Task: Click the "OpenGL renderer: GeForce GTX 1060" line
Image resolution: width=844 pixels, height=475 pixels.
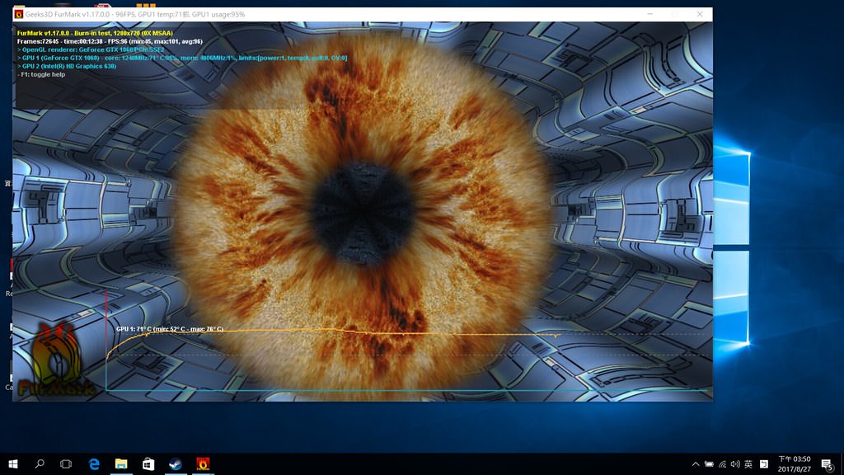Action: coord(91,49)
